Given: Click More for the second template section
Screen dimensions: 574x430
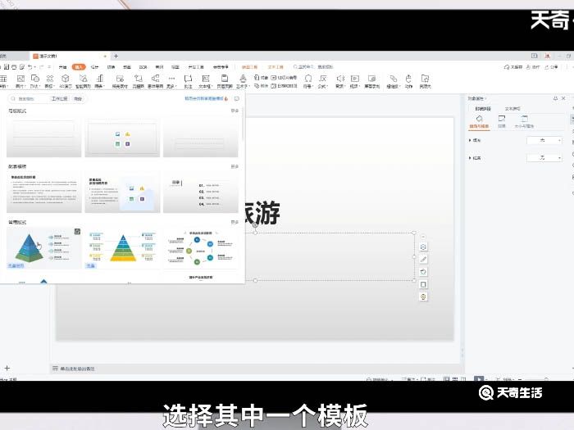Looking at the screenshot, I should [235, 166].
